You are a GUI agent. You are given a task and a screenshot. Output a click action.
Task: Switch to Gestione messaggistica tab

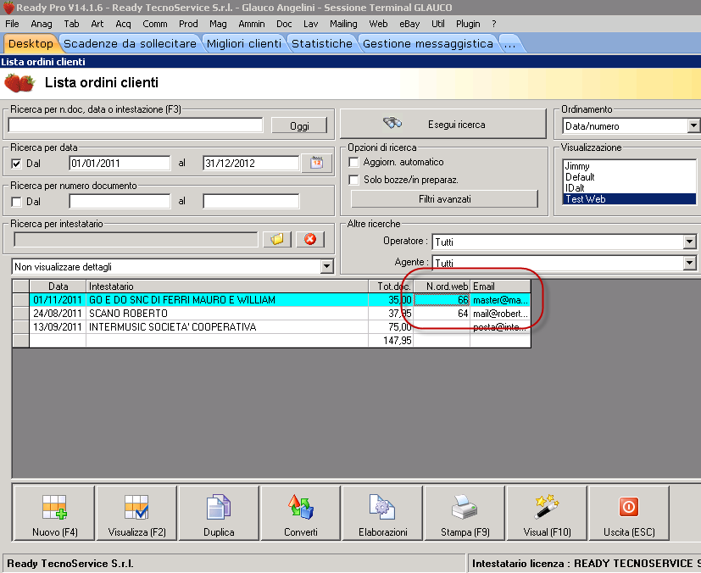(x=428, y=44)
